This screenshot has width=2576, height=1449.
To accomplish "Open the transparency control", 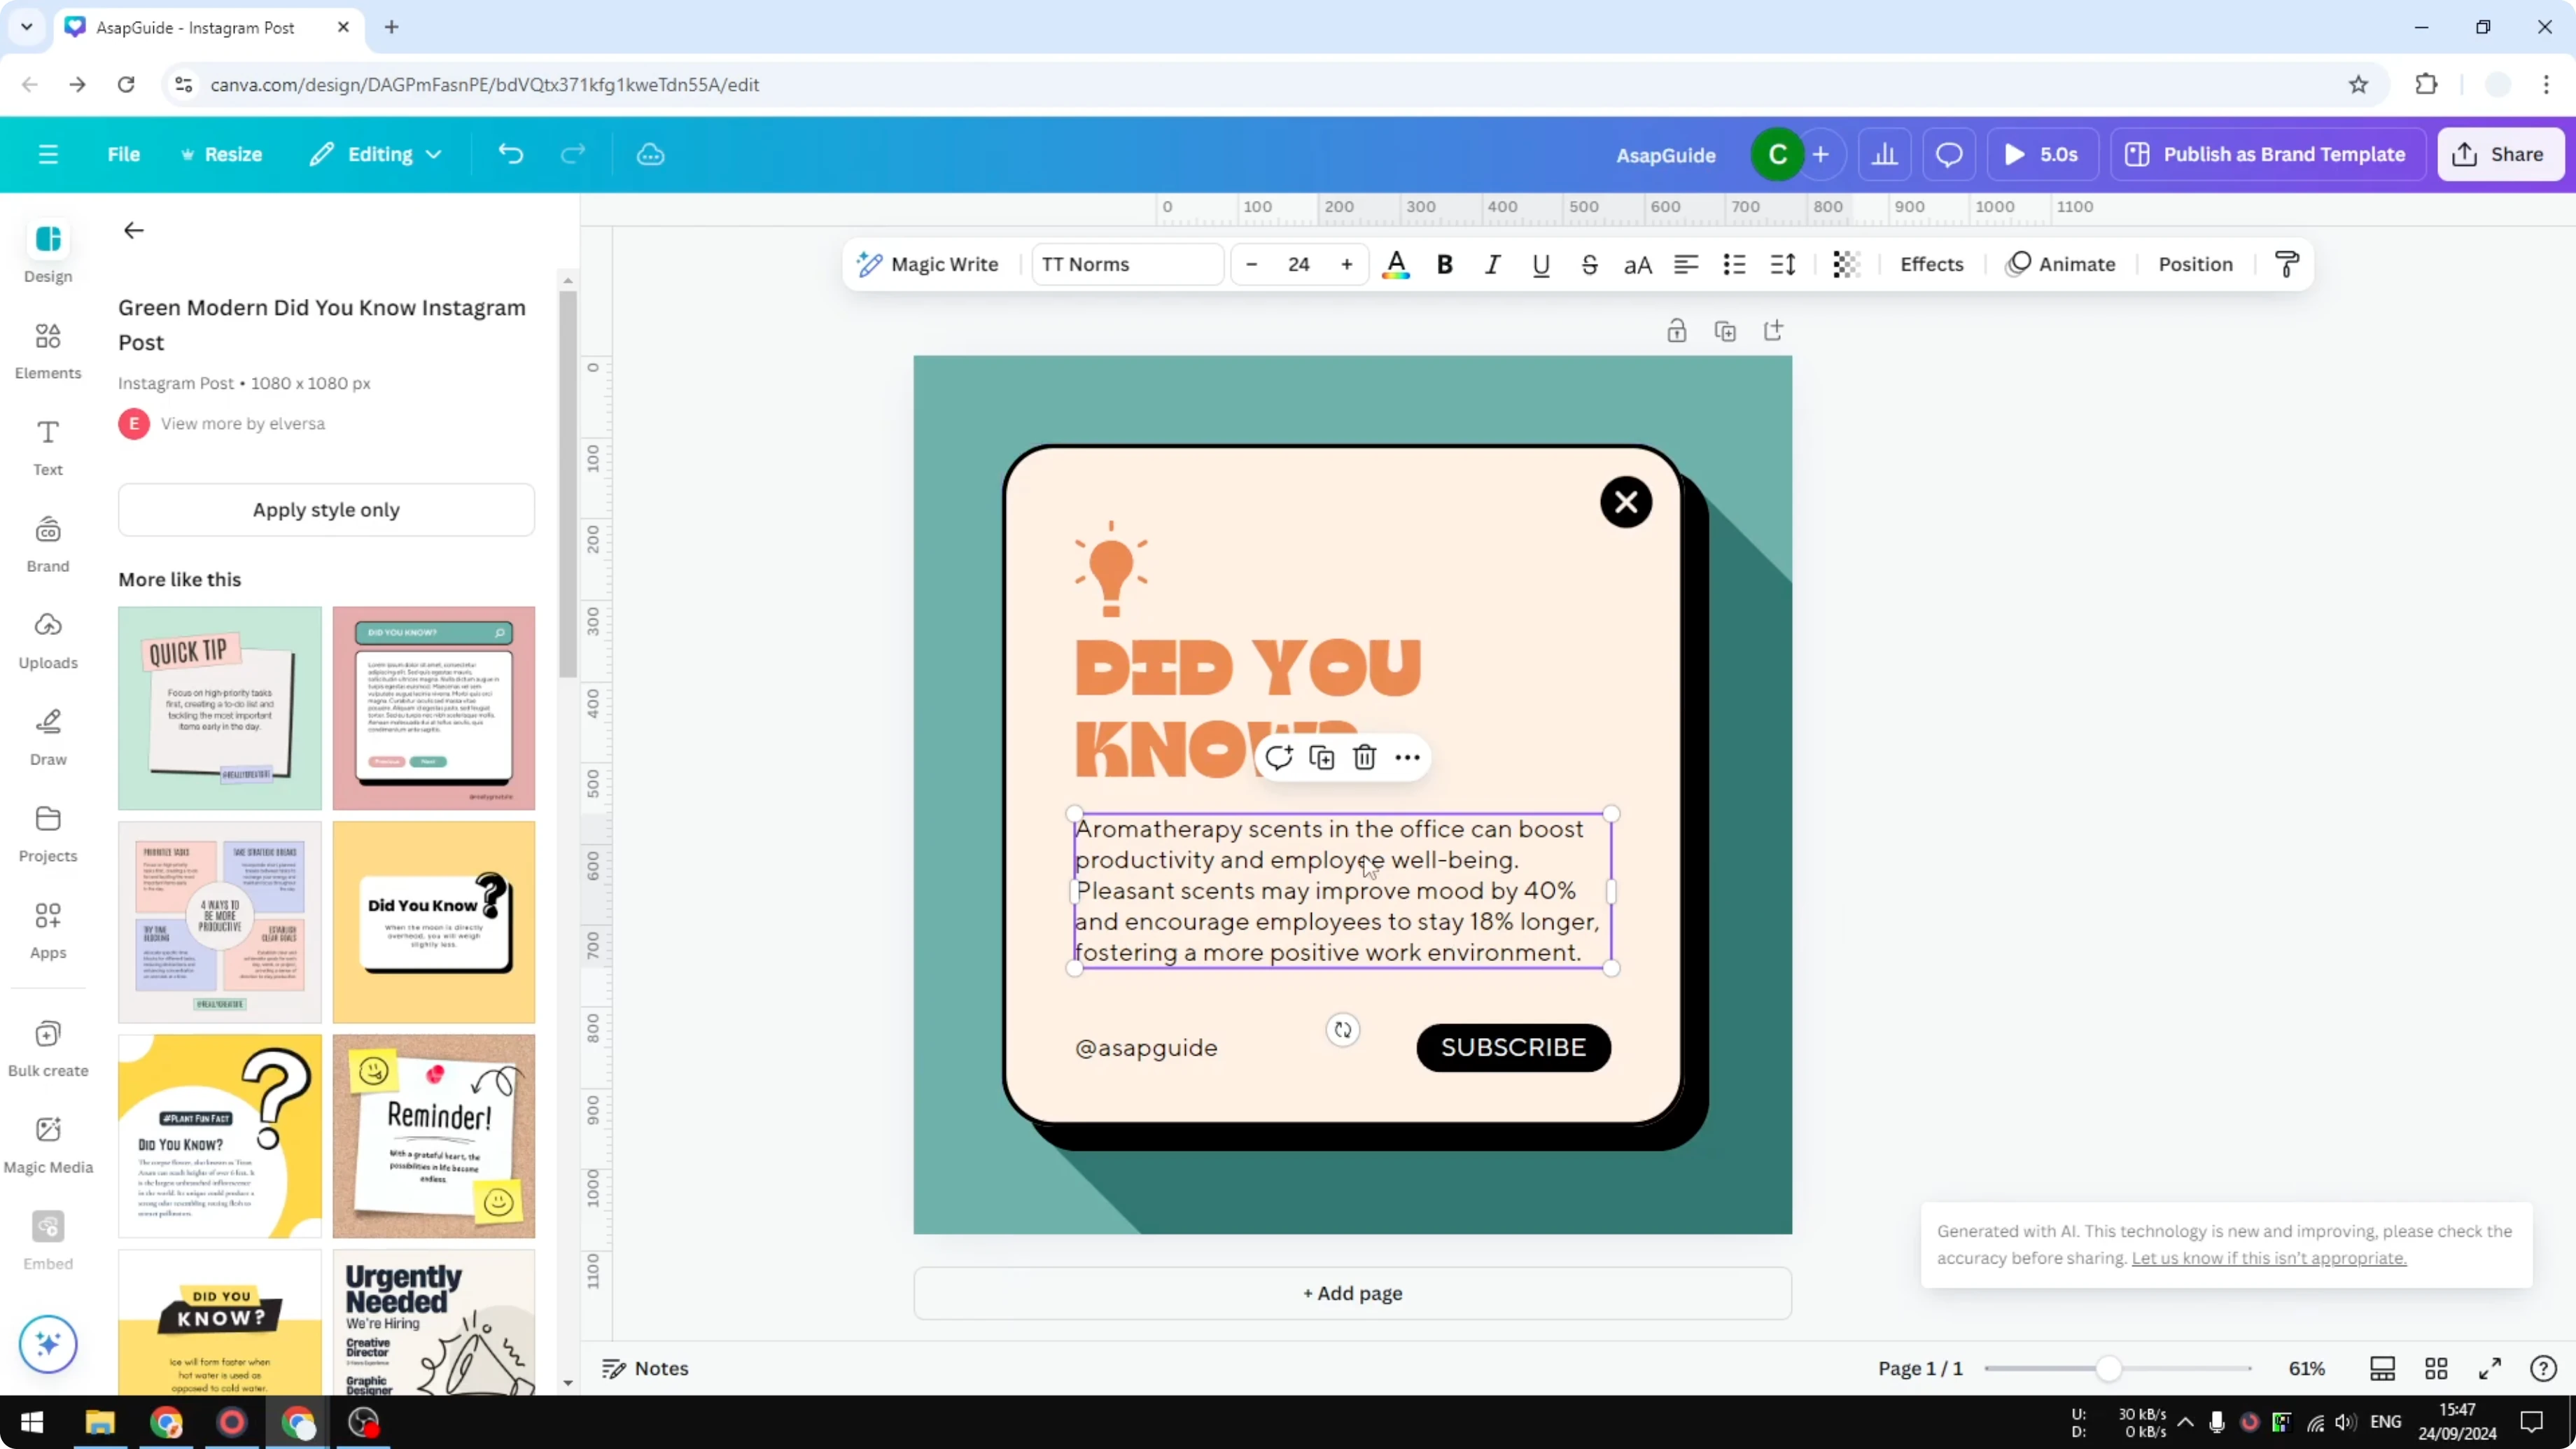I will pyautogui.click(x=1846, y=264).
